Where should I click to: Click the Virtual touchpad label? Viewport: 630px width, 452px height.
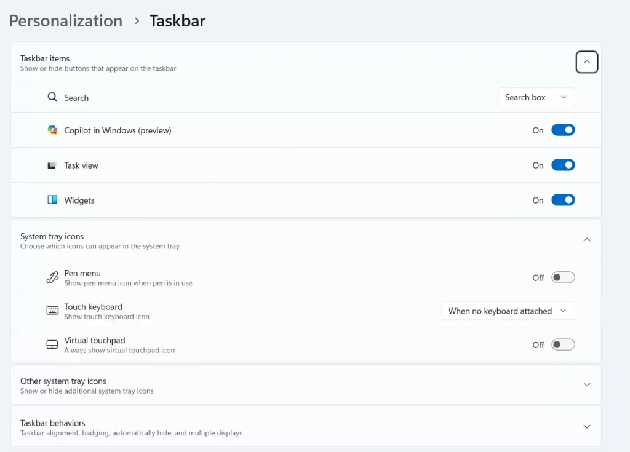coord(95,340)
